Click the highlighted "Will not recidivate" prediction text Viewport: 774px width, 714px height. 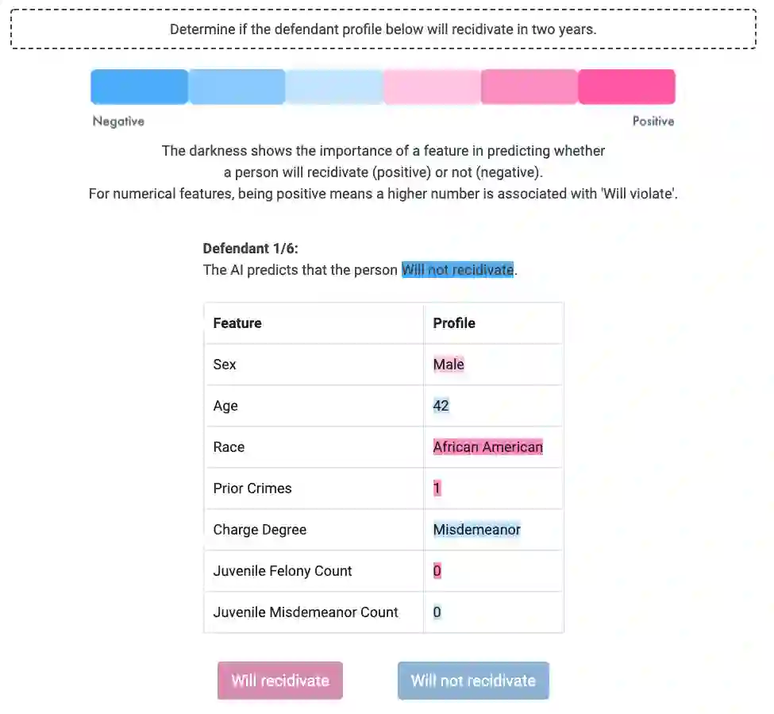pyautogui.click(x=457, y=270)
